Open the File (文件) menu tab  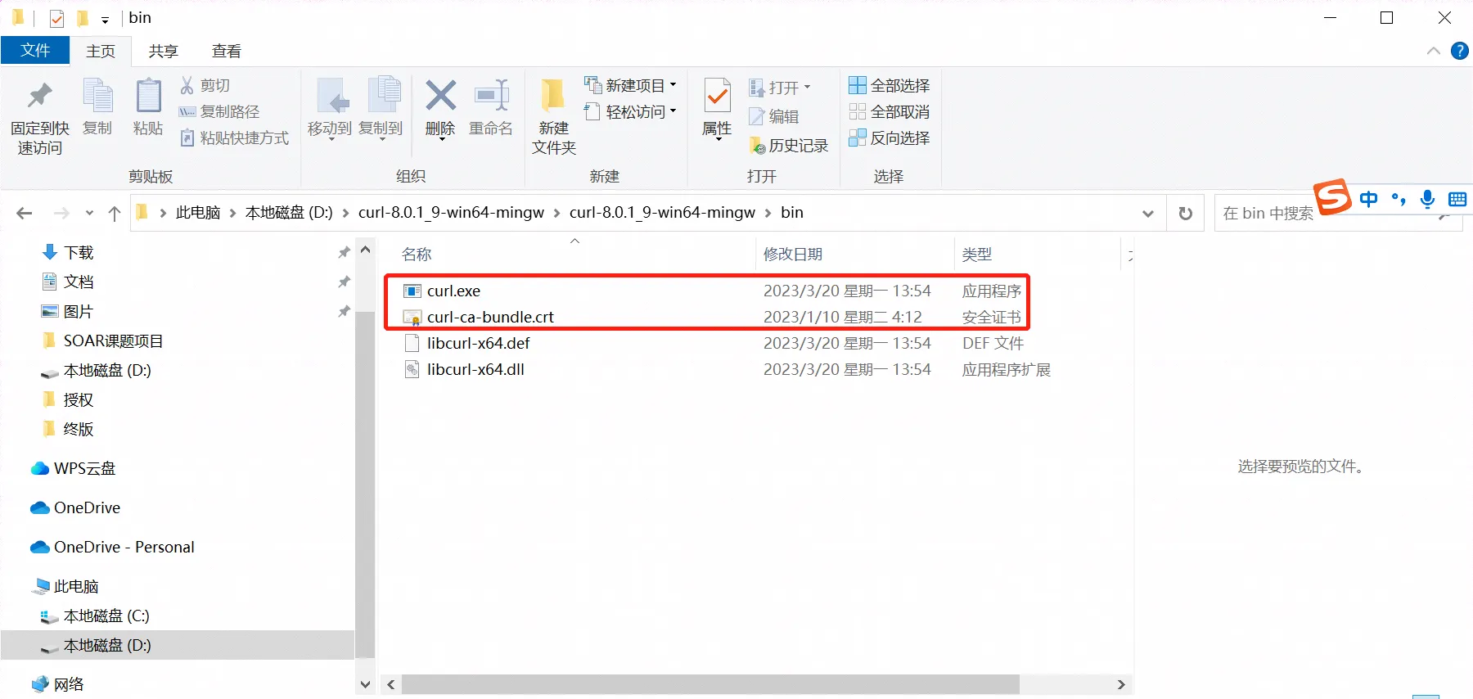[x=35, y=51]
